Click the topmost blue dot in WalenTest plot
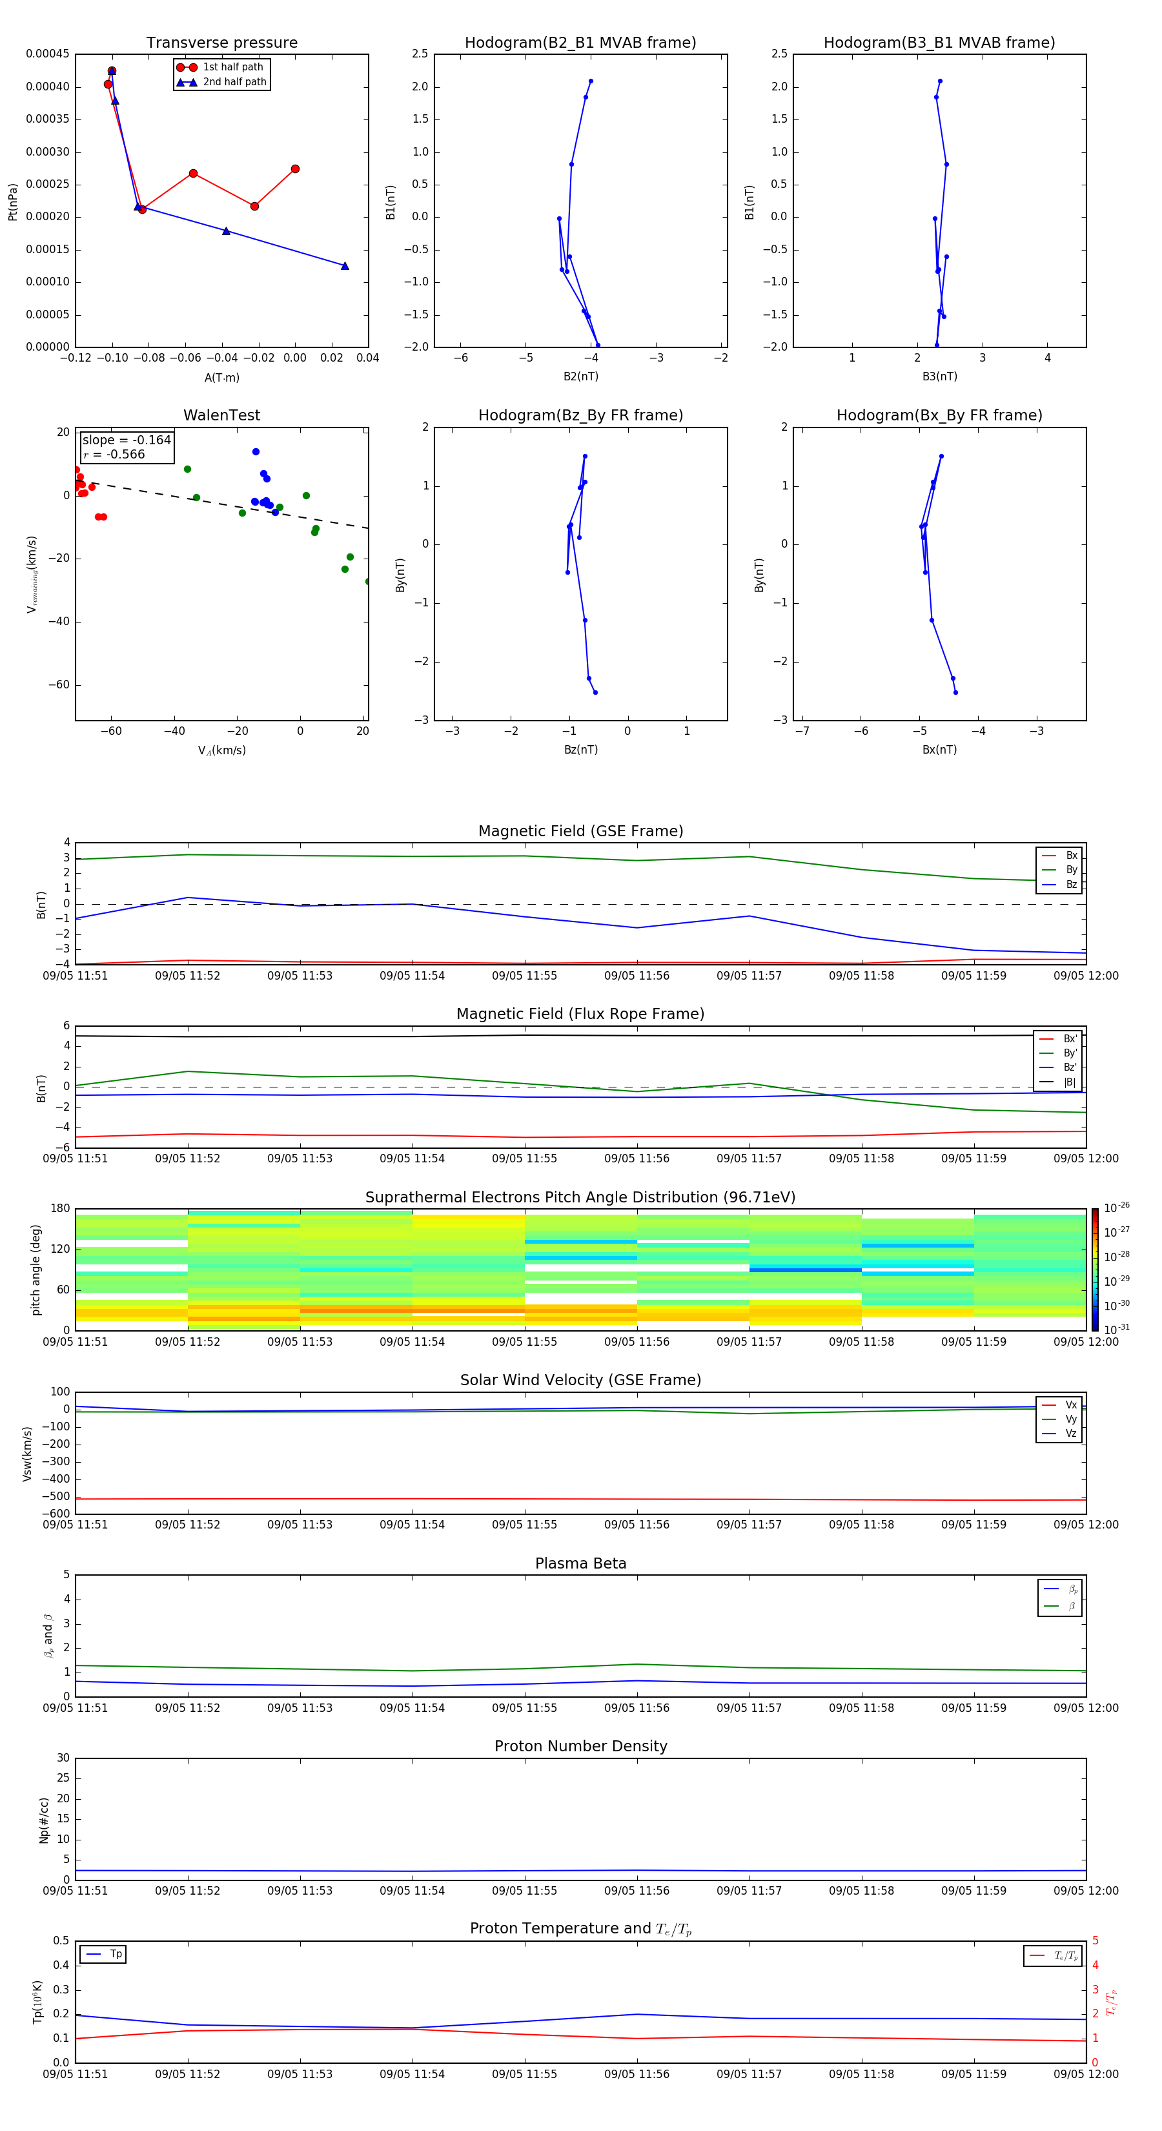The height and width of the screenshot is (2131, 1162). pyautogui.click(x=256, y=451)
